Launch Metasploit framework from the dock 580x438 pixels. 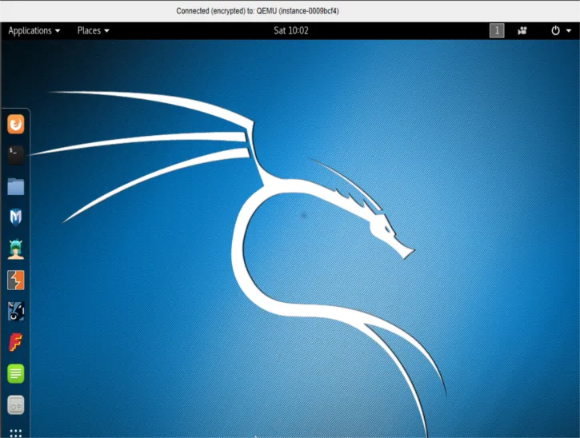point(15,217)
